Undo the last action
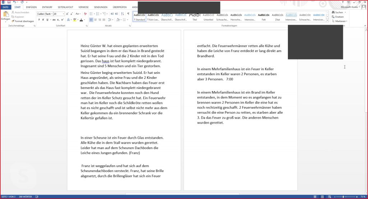368x199 pixels. (14, 2)
